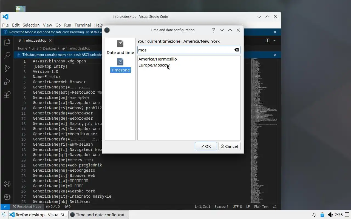351x219 pixels.
Task: Click the clock icon in dialog title bar
Action: pos(107,30)
